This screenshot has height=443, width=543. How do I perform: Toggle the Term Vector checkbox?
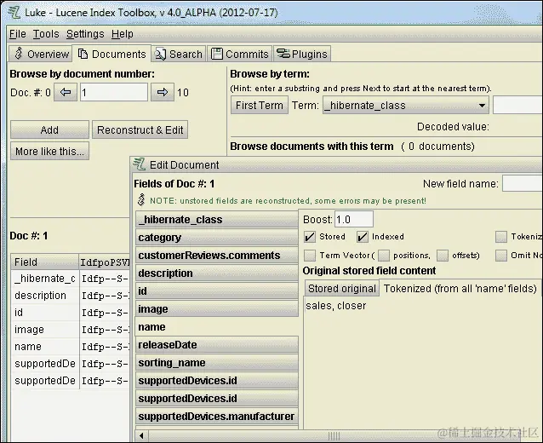click(310, 256)
